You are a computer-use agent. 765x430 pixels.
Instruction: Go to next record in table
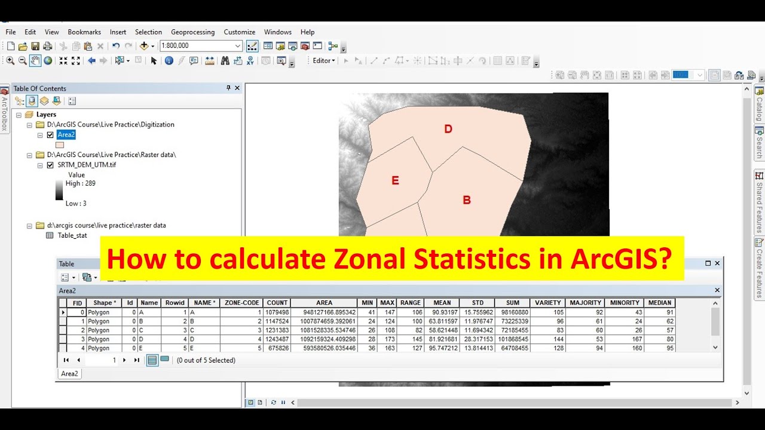[x=124, y=360]
